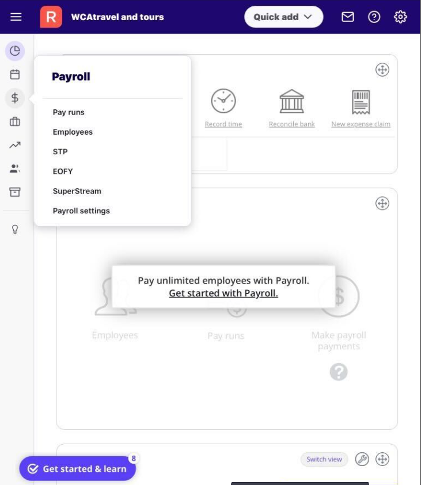The image size is (421, 485).
Task: Open EOFY in Payroll menu
Action: (x=63, y=171)
